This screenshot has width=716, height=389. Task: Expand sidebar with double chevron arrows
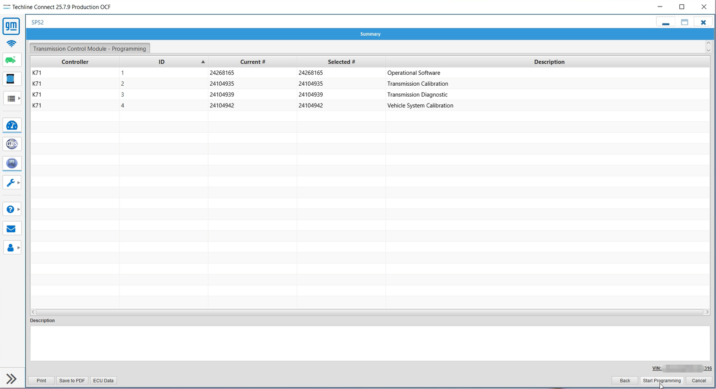pos(11,379)
